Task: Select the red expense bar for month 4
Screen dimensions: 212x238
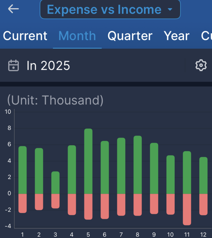Action: [x=72, y=204]
